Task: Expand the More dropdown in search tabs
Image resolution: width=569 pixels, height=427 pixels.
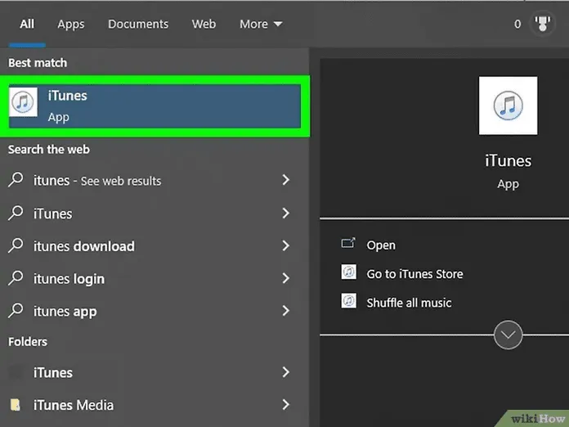Action: [260, 25]
